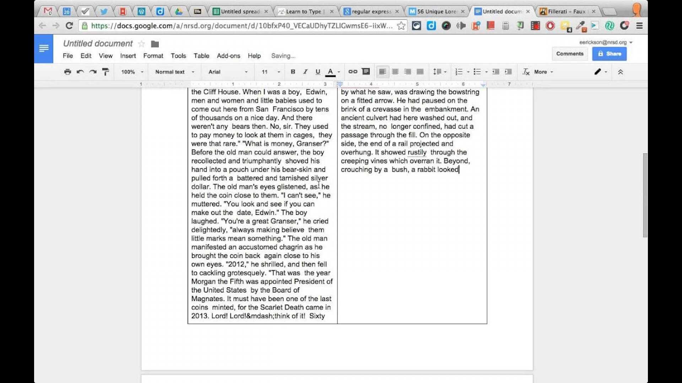The image size is (682, 383).
Task: Click the Comments button
Action: click(x=569, y=54)
